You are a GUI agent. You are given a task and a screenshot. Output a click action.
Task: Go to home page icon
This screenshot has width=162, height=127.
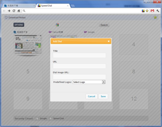(x=19, y=11)
